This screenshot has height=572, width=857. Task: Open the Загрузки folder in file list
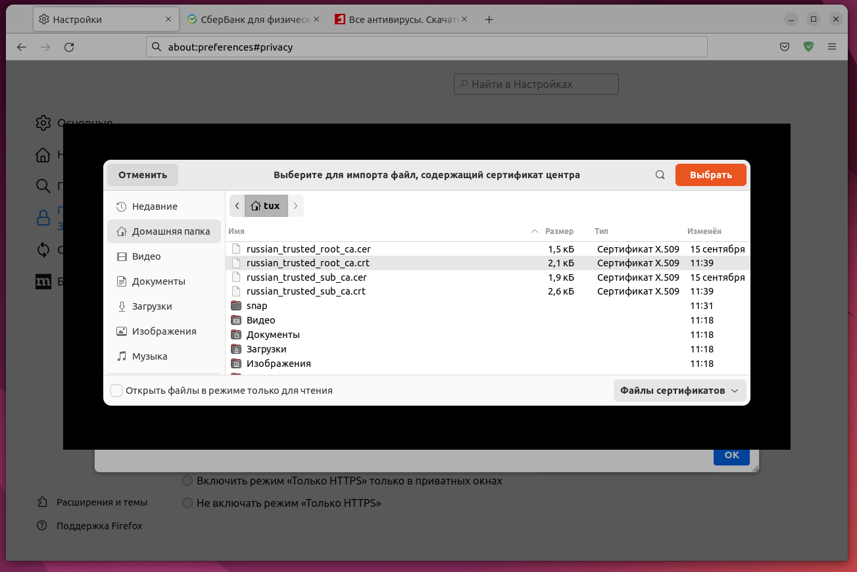click(x=488, y=349)
